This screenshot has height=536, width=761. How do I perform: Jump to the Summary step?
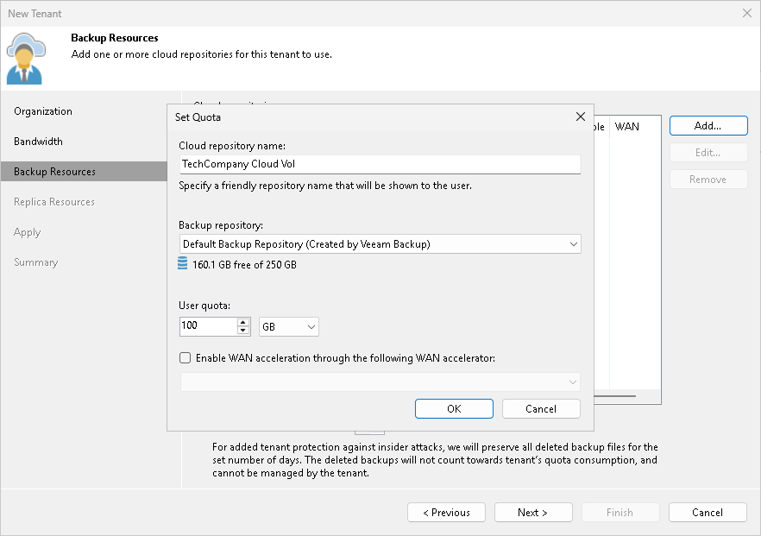click(x=35, y=262)
